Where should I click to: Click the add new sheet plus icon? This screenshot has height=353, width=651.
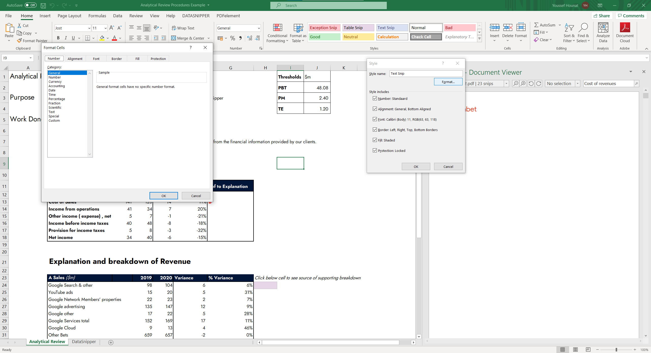point(111,343)
